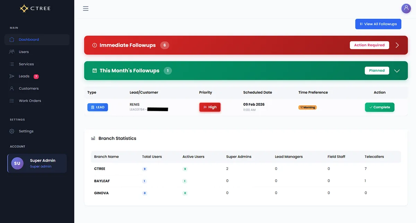416x223 pixels.
Task: Click the Services list icon
Action: pos(11,64)
